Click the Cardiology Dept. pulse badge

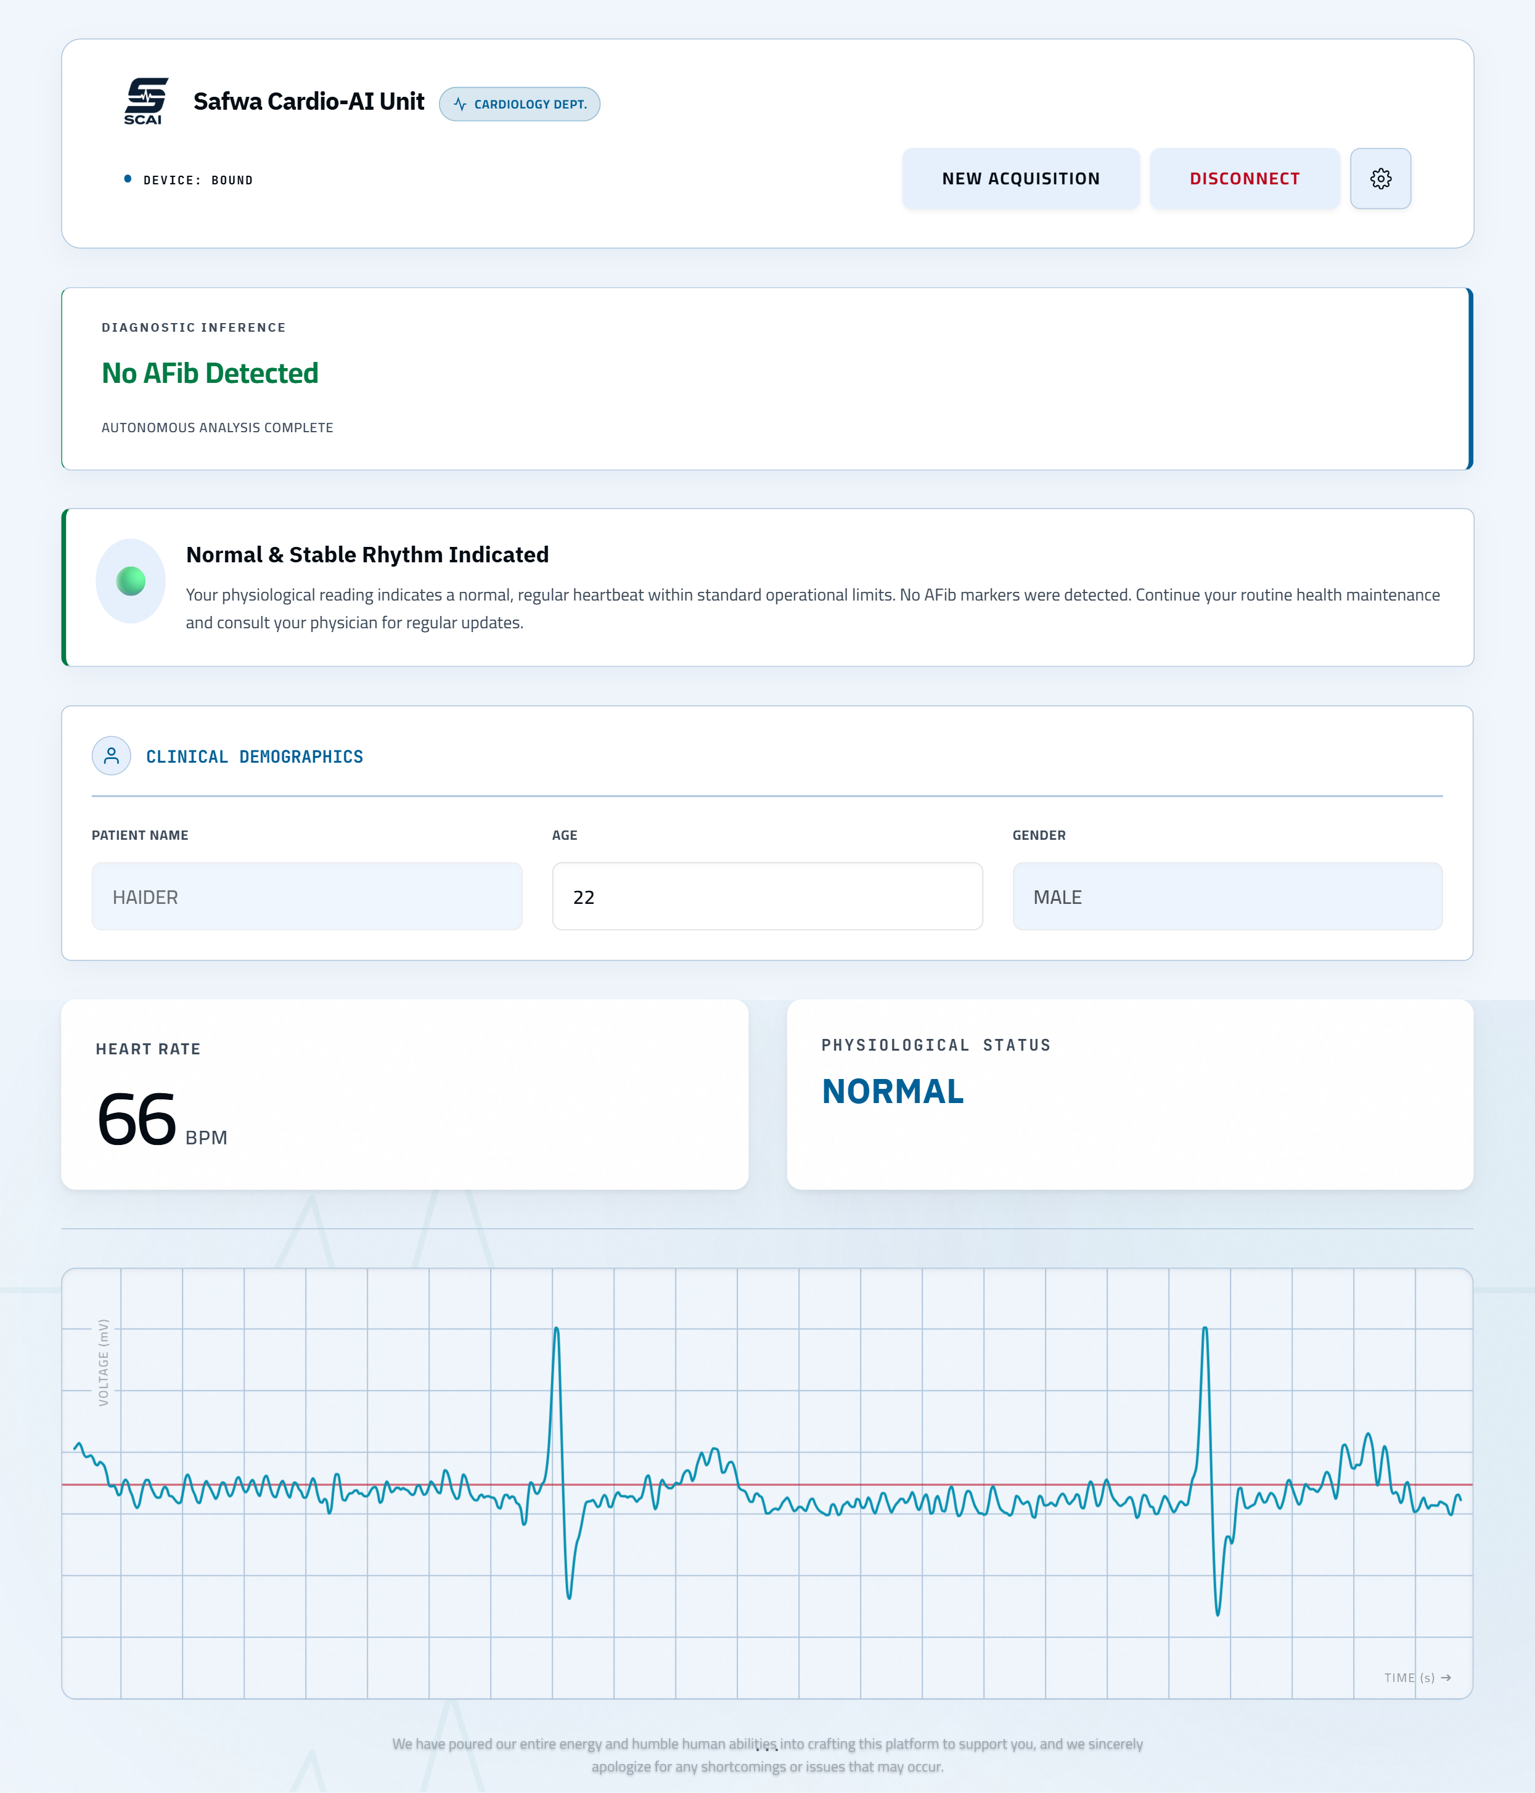[x=519, y=104]
